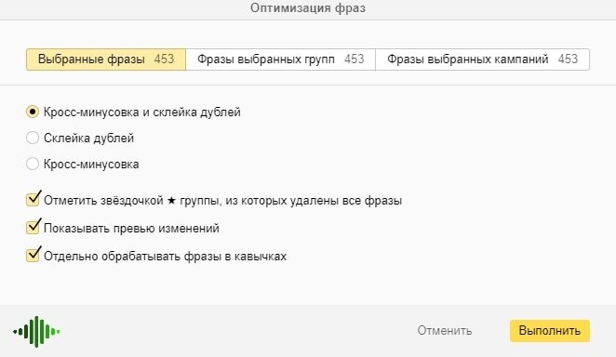Switch to the Выбранные фразы tab
This screenshot has width=616, height=357.
click(106, 59)
